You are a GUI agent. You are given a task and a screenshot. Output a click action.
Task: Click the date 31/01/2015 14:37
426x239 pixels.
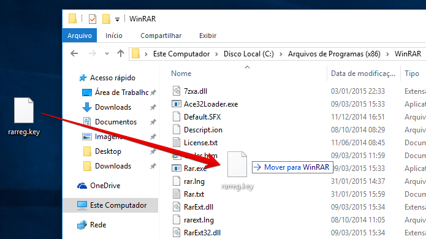point(358,181)
